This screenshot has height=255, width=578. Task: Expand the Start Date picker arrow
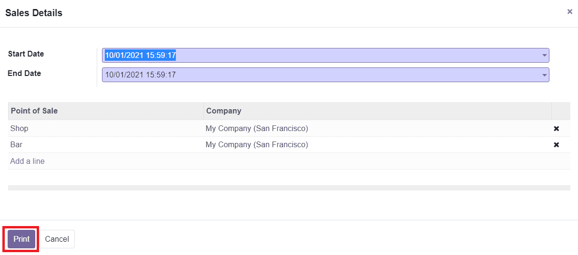(x=544, y=56)
